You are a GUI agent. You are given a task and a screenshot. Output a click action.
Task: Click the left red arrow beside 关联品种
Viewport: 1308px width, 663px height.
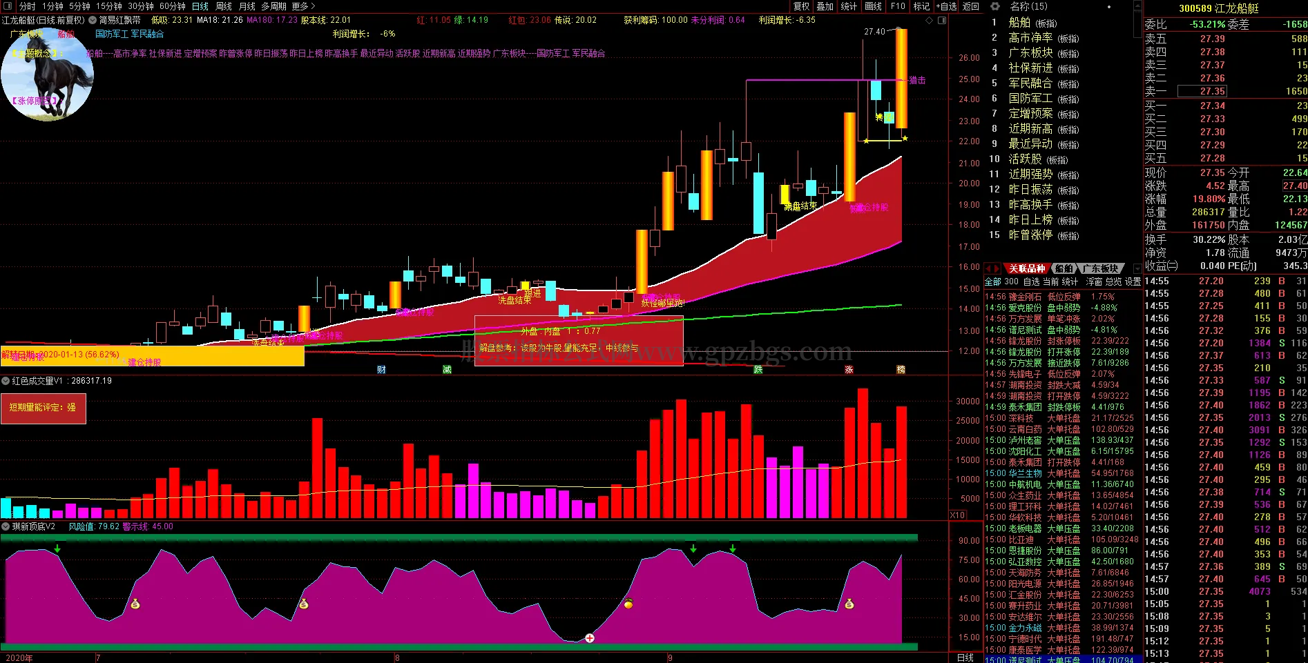[x=988, y=268]
